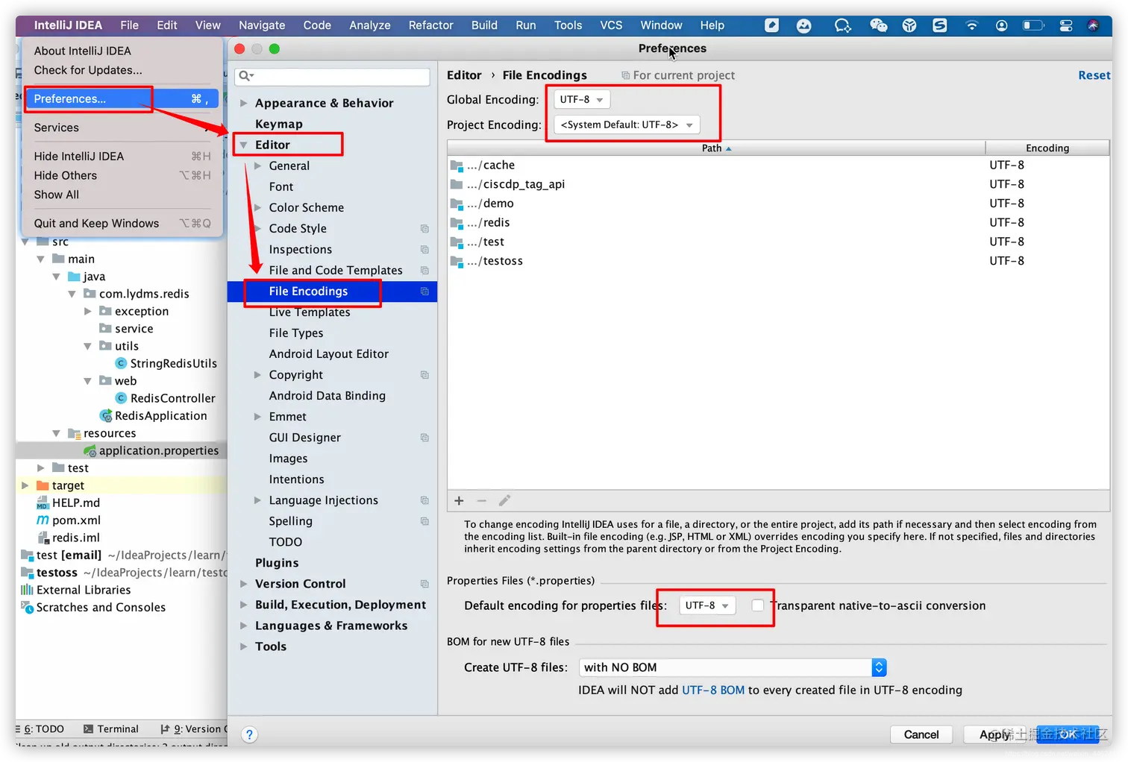Click the Control Center icon in menu bar
This screenshot has width=1128, height=762.
1066,25
